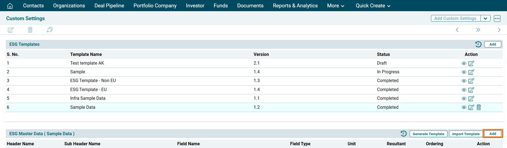Image resolution: width=507 pixels, height=148 pixels.
Task: Click history icon in ESG Master Data header
Action: [403, 134]
